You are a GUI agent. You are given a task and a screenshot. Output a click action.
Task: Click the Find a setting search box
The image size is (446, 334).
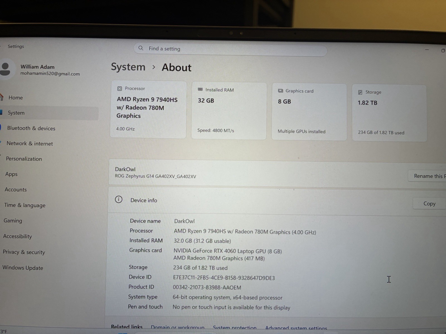click(x=230, y=49)
